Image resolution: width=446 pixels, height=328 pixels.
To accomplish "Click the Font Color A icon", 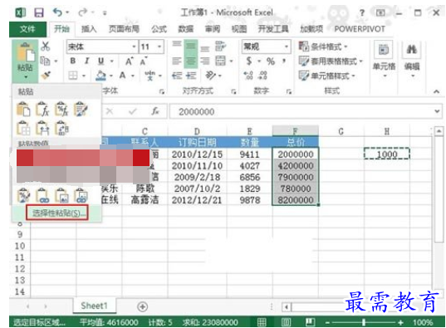I will (123, 76).
